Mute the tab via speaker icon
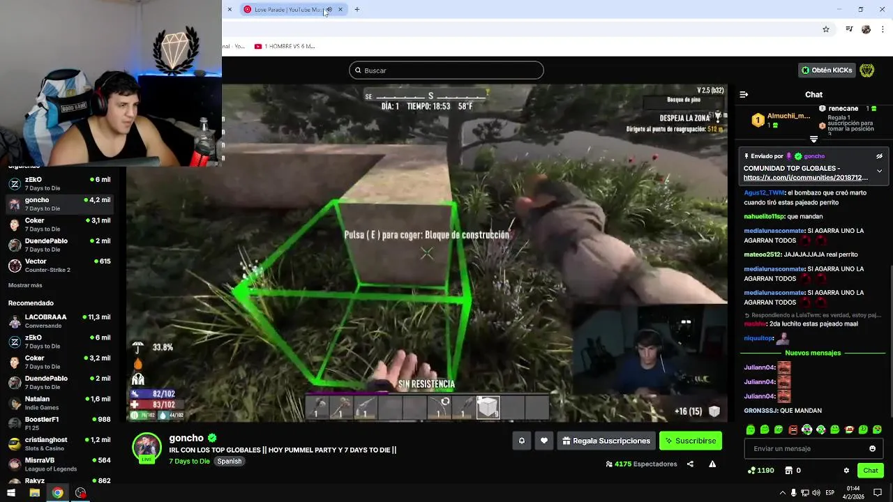The width and height of the screenshot is (893, 502). (329, 10)
